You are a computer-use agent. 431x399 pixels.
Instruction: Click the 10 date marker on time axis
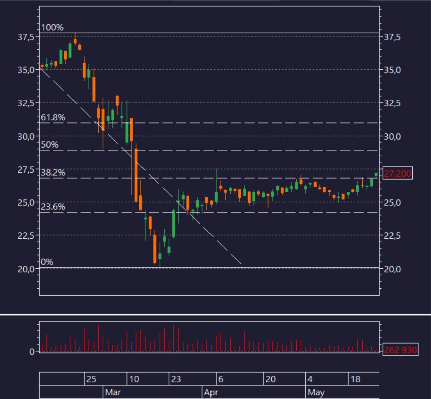coord(134,379)
